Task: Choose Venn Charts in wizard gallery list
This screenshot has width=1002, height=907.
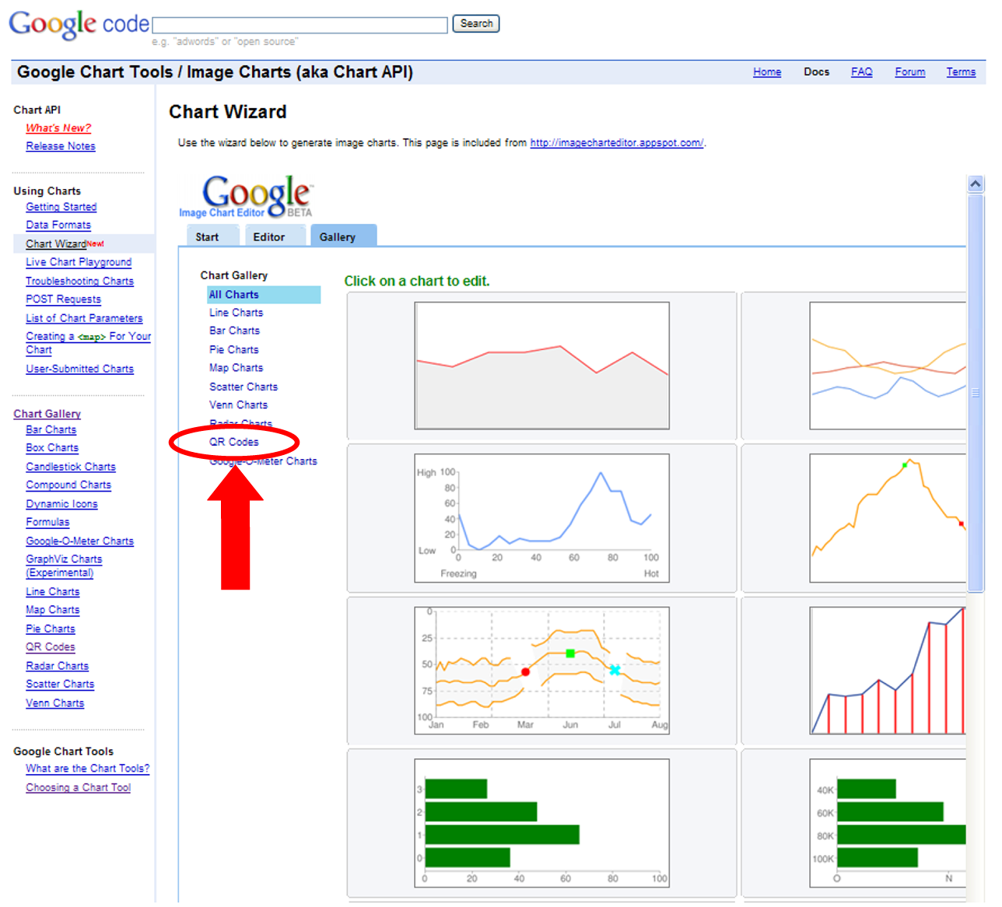Action: pos(239,405)
